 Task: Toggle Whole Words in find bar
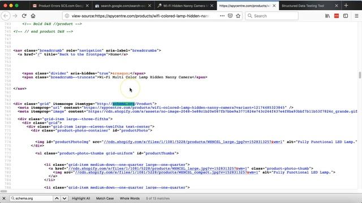coord(130,198)
